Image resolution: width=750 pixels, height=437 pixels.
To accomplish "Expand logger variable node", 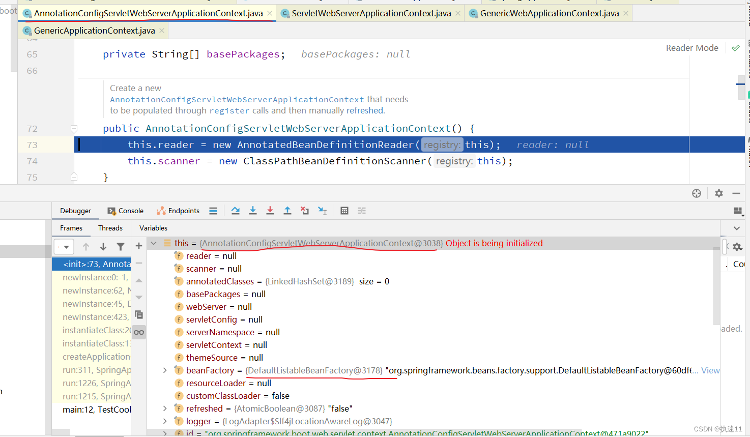I will click(x=165, y=421).
